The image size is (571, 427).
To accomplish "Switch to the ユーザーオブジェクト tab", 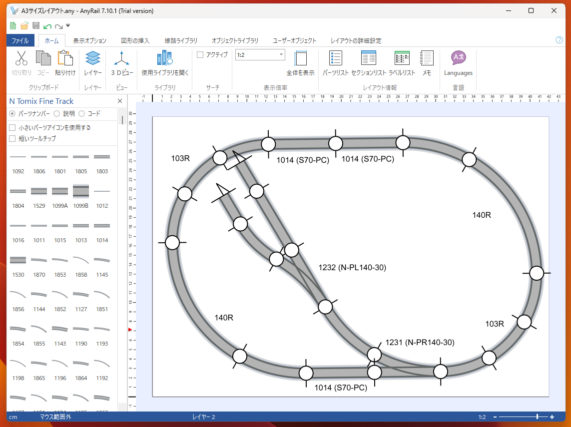I will 295,41.
